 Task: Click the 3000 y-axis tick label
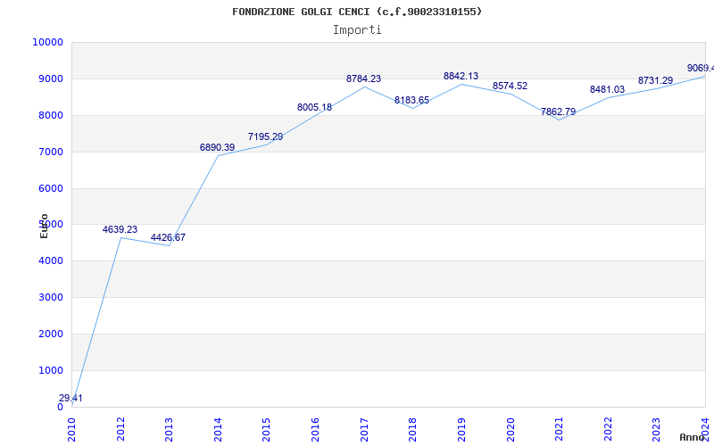pos(50,298)
